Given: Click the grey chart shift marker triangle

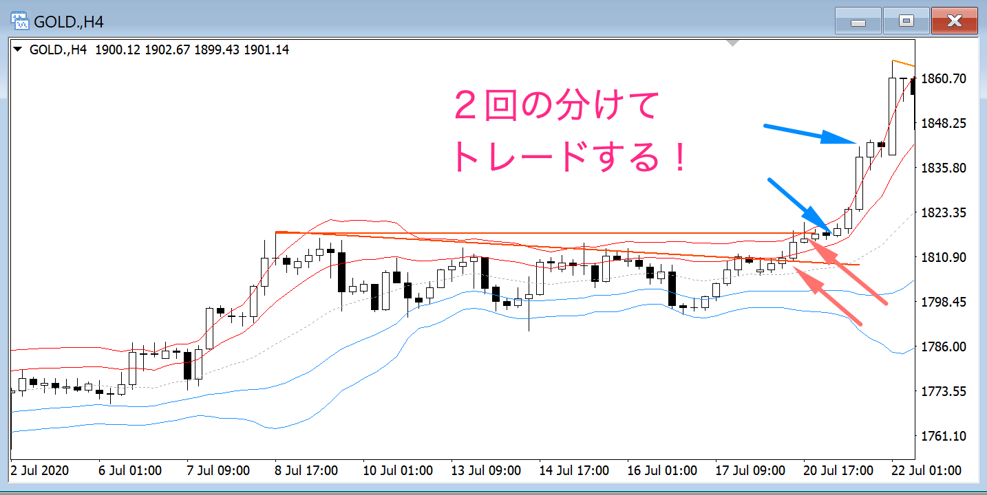Looking at the screenshot, I should pyautogui.click(x=733, y=43).
